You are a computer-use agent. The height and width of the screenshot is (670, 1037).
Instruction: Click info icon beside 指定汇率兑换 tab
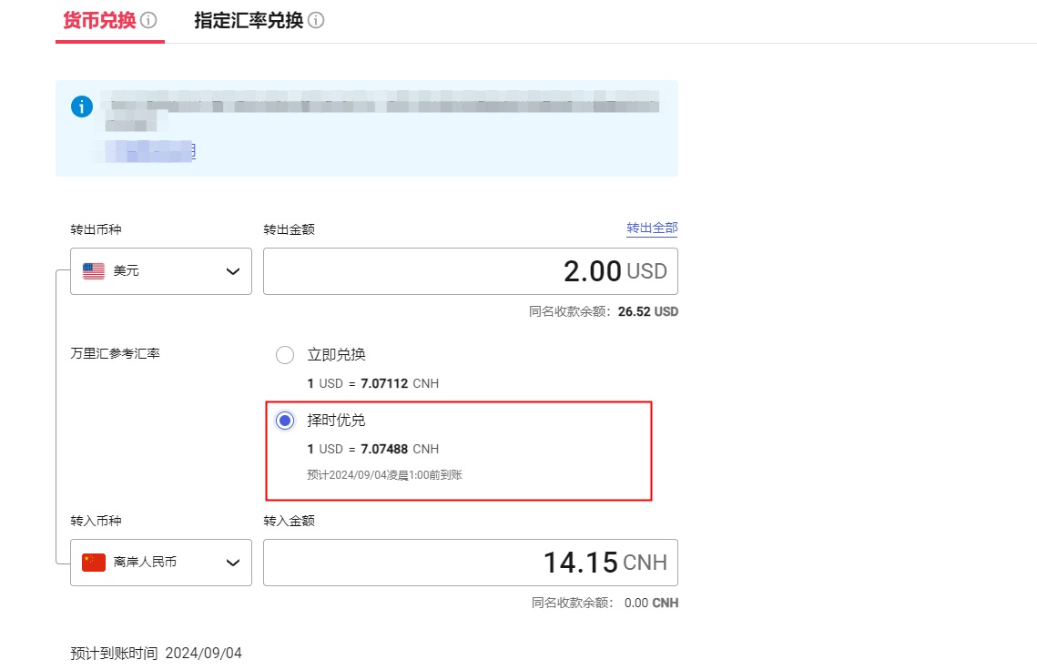[x=316, y=20]
